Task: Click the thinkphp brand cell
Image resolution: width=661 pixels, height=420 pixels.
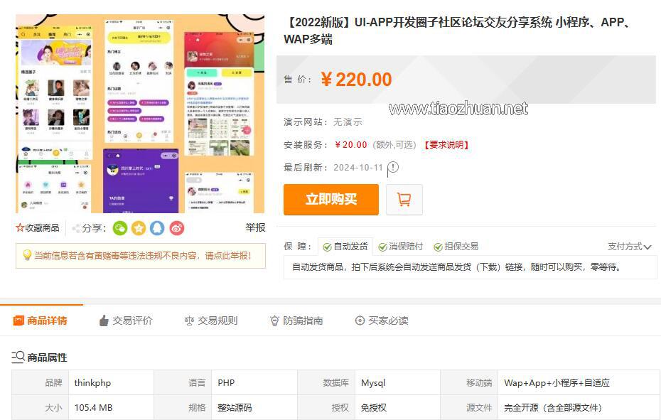Action: click(112, 382)
